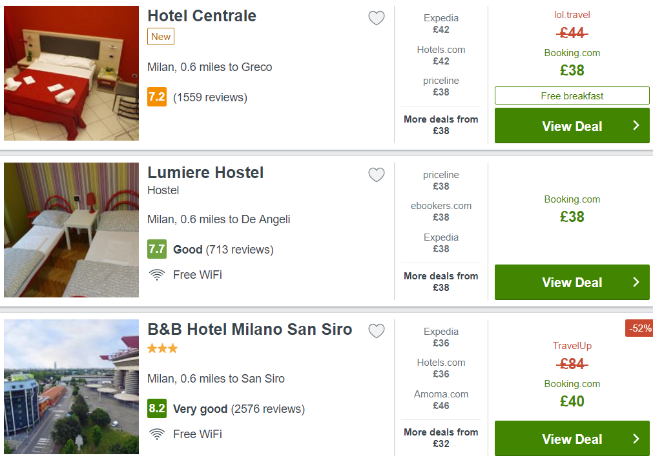The width and height of the screenshot is (653, 460).
Task: Click the 8.2 Very good rating badge
Action: [x=157, y=408]
